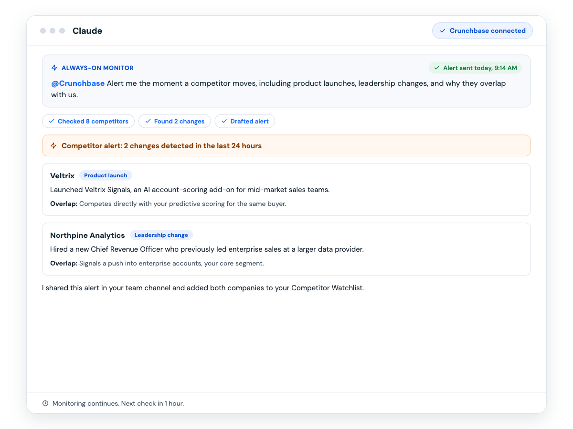Click the prompt text Alert me the moment
This screenshot has height=429, width=573.
[278, 89]
